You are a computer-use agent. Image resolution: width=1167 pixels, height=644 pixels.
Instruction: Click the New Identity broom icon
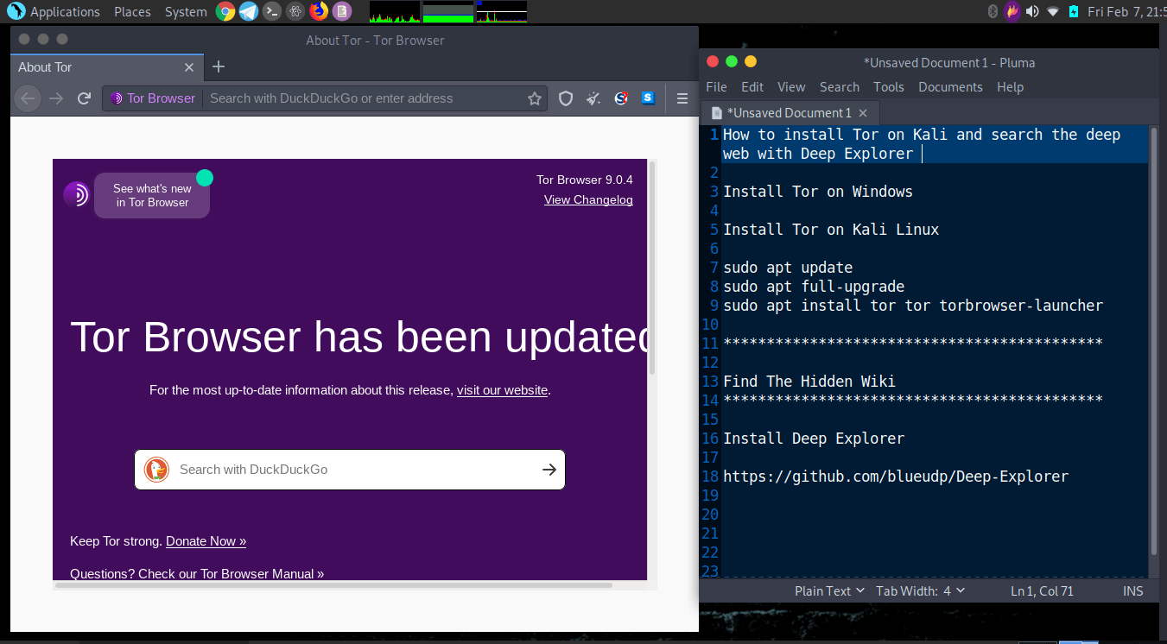[x=593, y=98]
